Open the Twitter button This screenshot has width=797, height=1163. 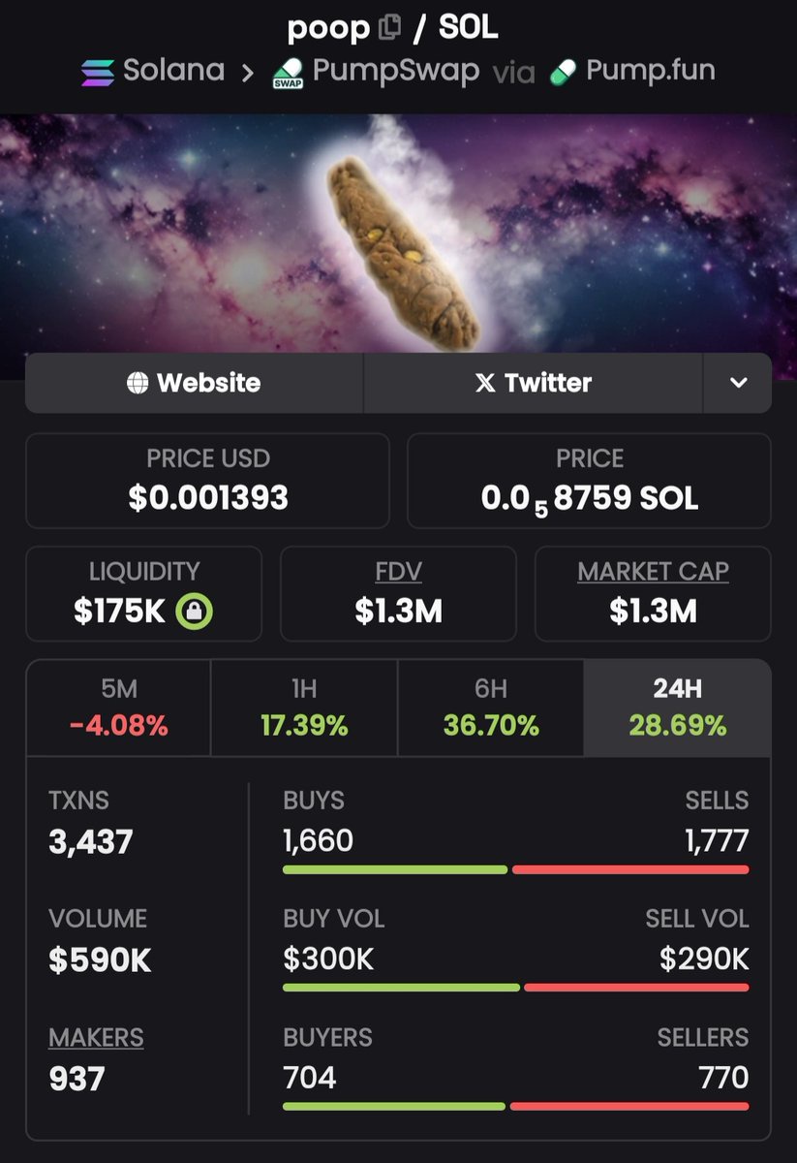pyautogui.click(x=534, y=383)
